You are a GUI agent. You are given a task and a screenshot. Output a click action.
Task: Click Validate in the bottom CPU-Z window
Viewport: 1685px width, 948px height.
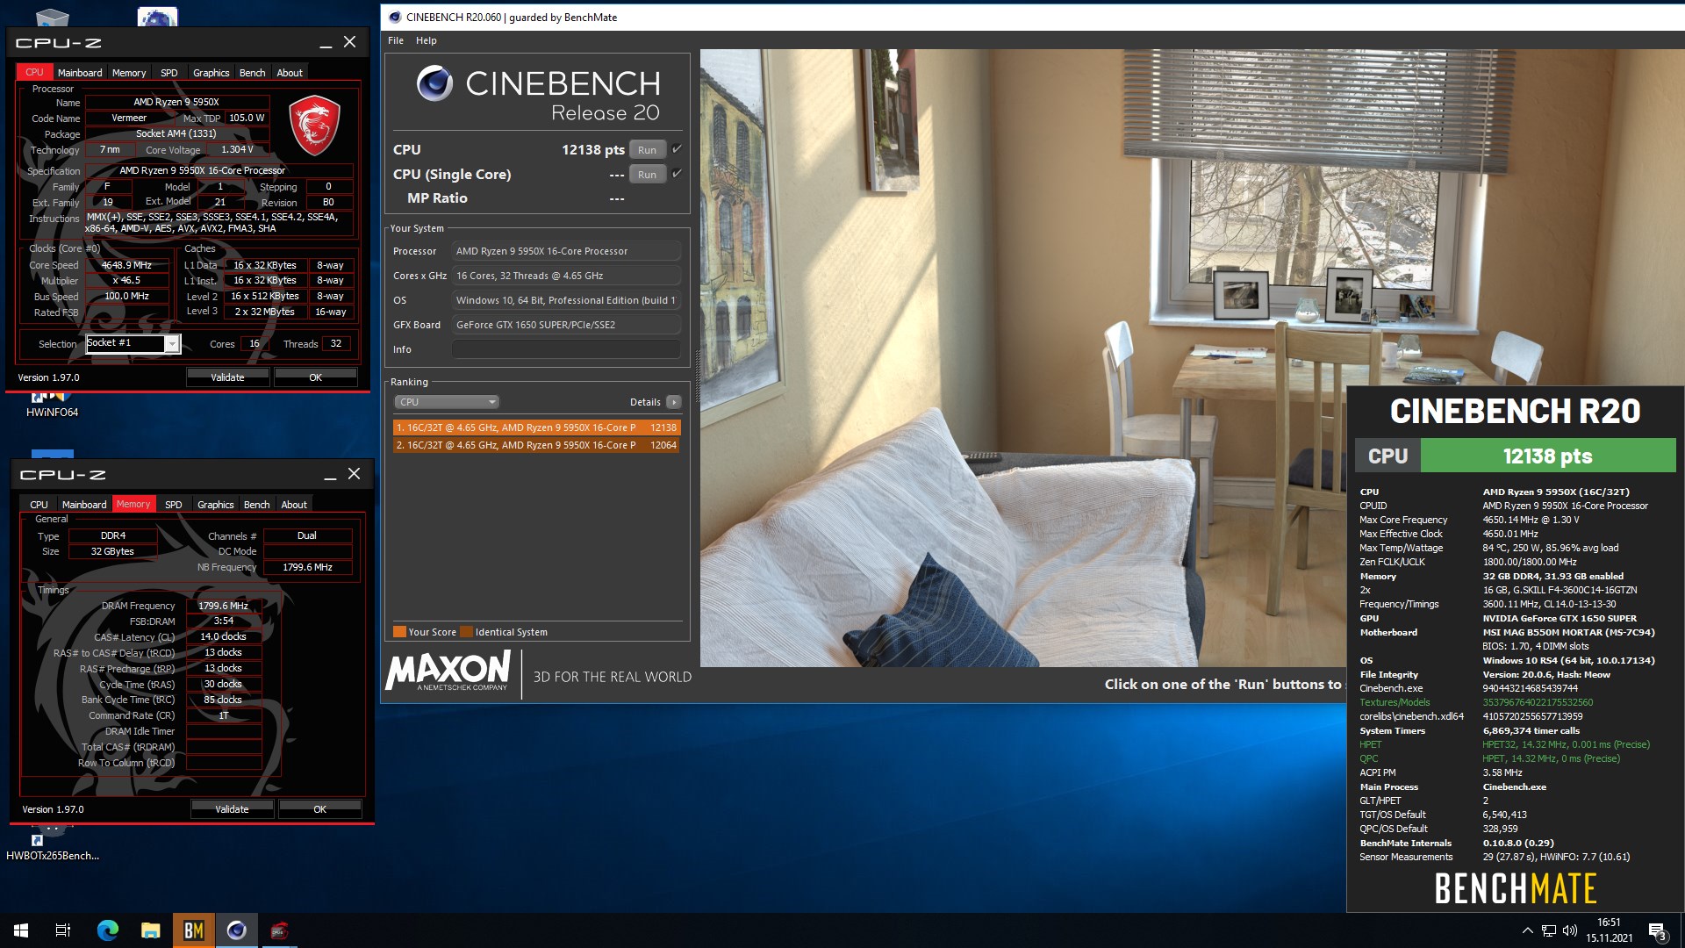(232, 809)
